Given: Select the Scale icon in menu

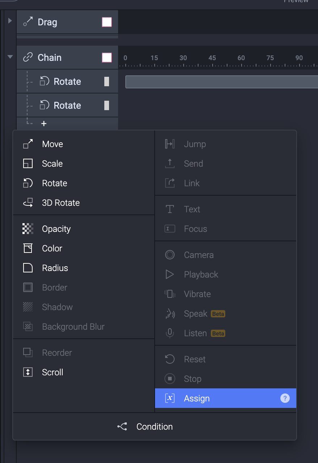Looking at the screenshot, I should click(x=28, y=164).
